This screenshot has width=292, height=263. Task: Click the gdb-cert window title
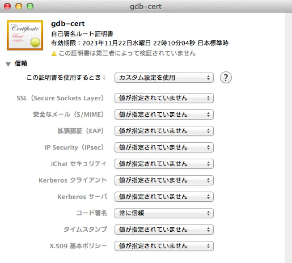coord(146,7)
